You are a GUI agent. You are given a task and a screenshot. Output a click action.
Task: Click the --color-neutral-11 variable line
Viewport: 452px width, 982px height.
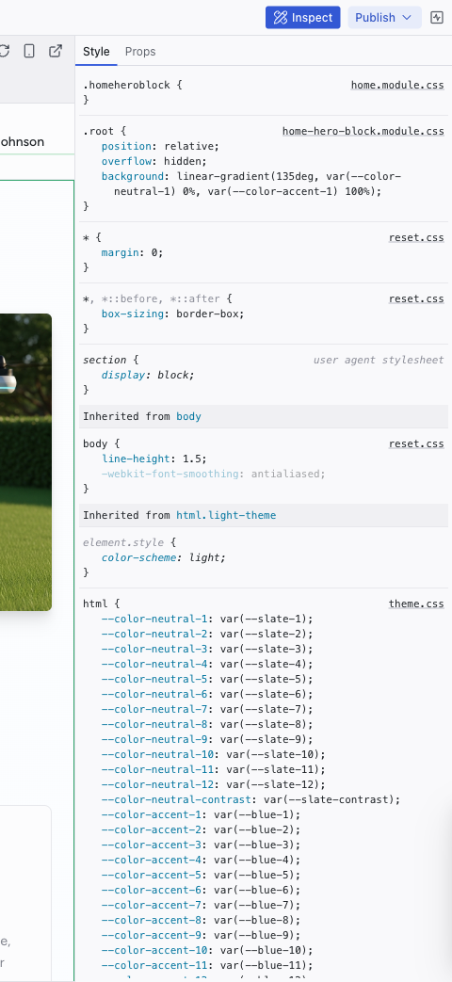214,770
